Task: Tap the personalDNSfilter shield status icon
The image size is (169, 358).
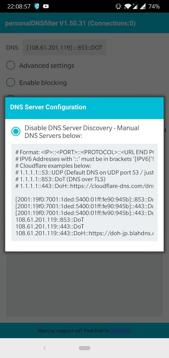Action: click(x=37, y=6)
